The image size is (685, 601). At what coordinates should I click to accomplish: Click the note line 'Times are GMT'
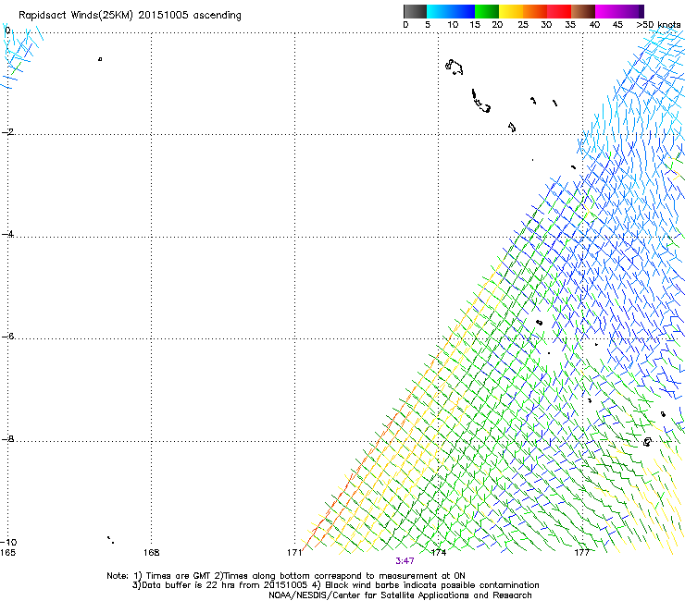pyautogui.click(x=179, y=576)
